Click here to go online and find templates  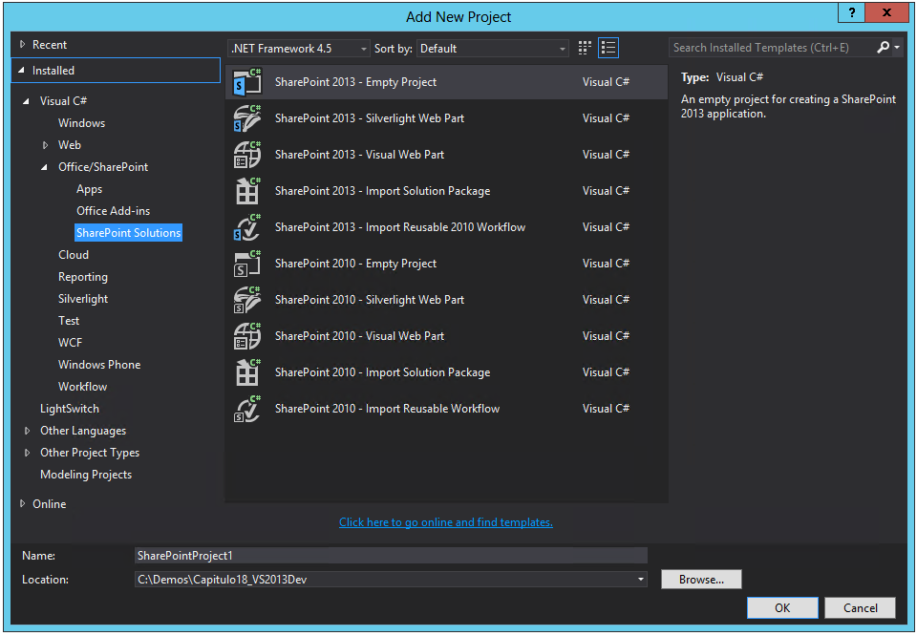[445, 521]
